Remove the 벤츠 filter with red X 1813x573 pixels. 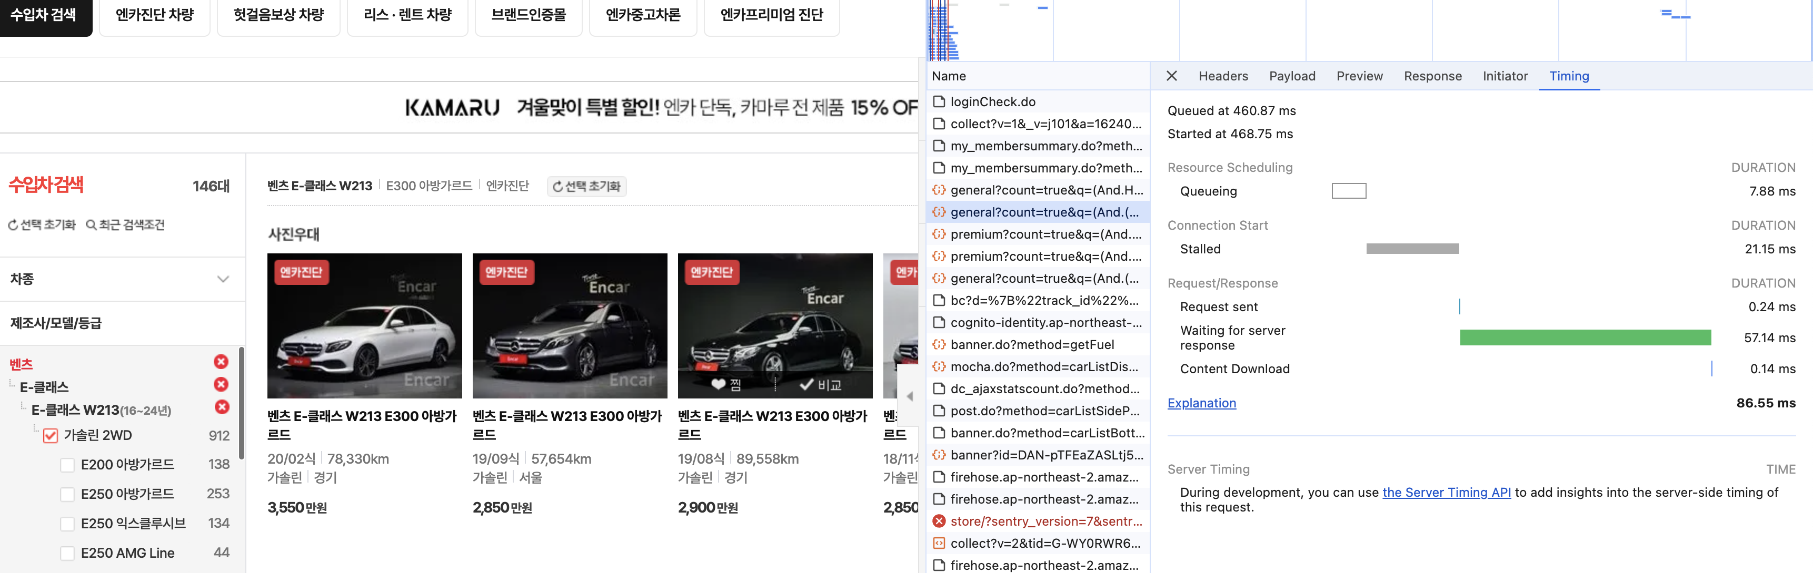(221, 361)
